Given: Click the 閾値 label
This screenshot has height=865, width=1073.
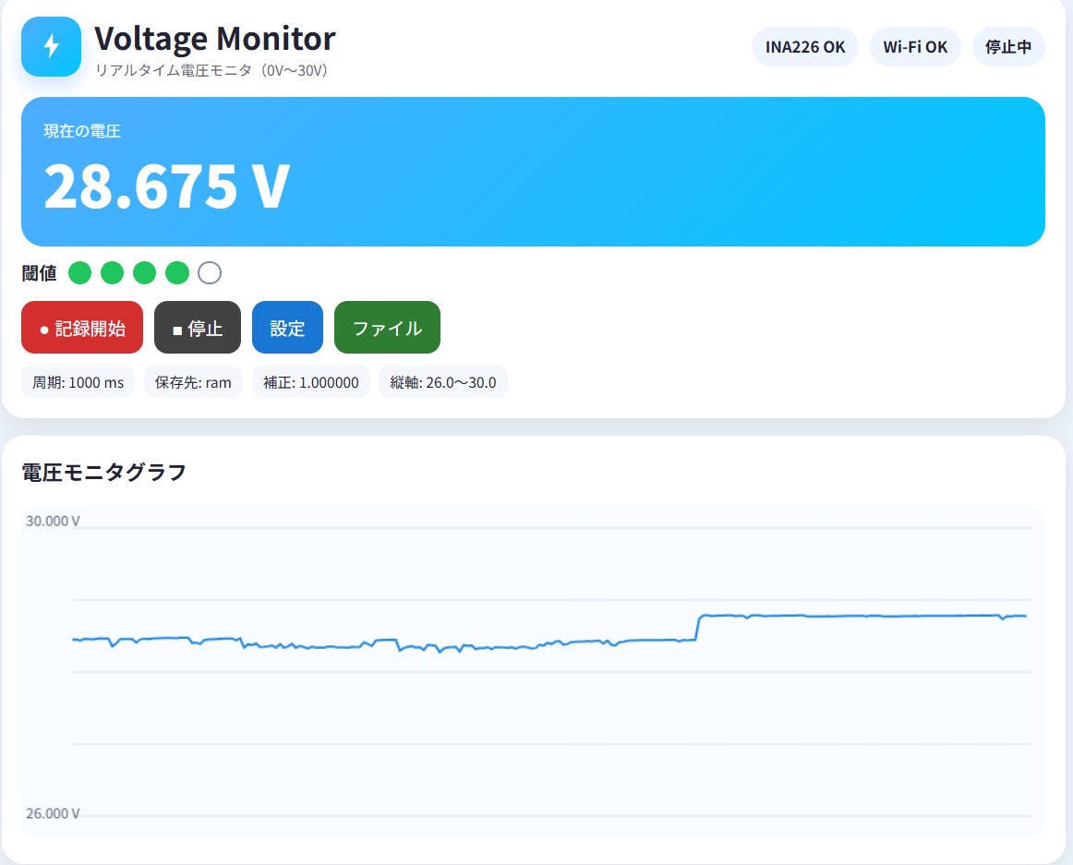Looking at the screenshot, I should (39, 274).
